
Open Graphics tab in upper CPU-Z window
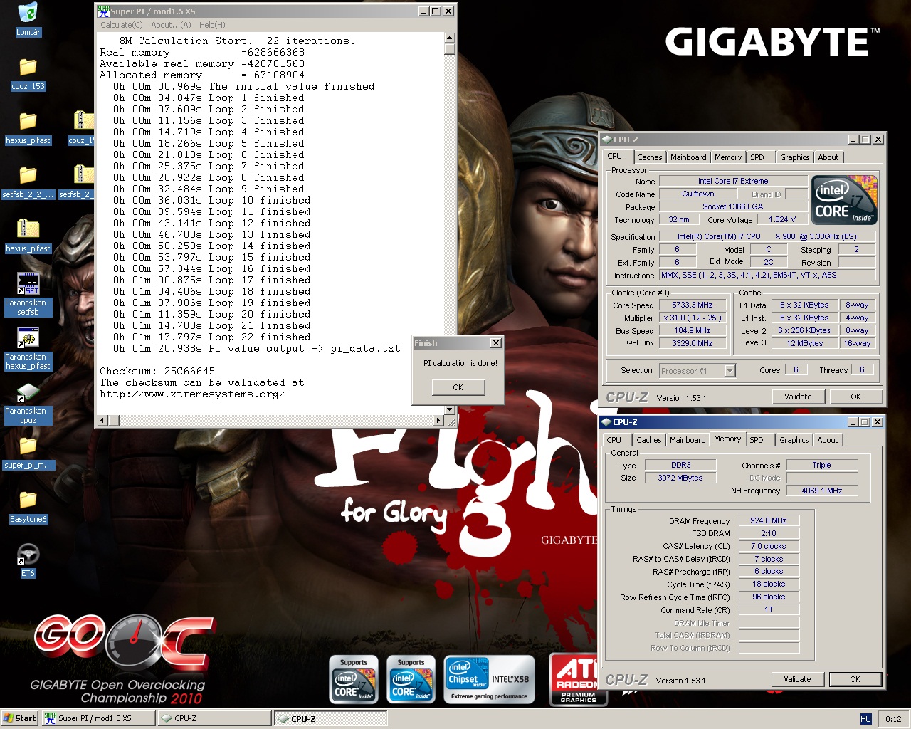794,157
